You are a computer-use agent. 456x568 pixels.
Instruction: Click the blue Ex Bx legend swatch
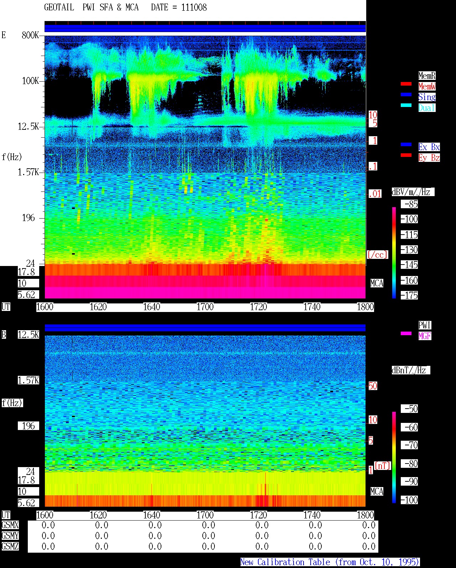point(406,144)
